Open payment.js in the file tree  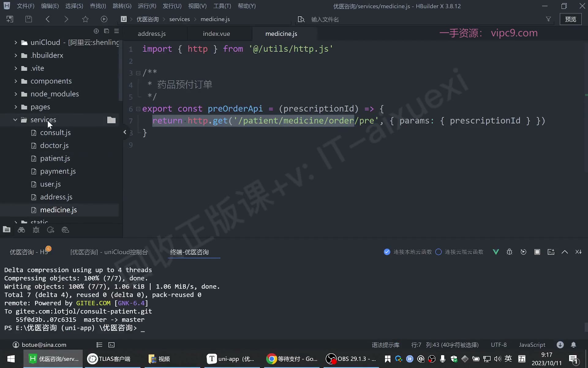click(58, 171)
